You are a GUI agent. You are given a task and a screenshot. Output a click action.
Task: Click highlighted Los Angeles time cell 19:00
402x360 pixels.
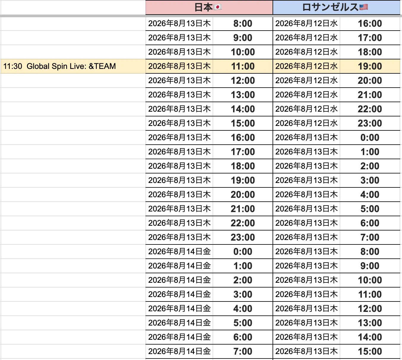click(370, 66)
